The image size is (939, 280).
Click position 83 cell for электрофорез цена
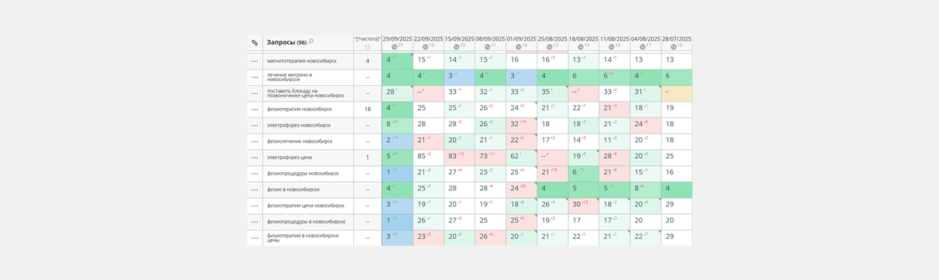point(459,157)
